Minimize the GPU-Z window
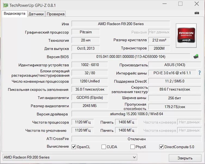The image size is (205, 164). (164, 4)
